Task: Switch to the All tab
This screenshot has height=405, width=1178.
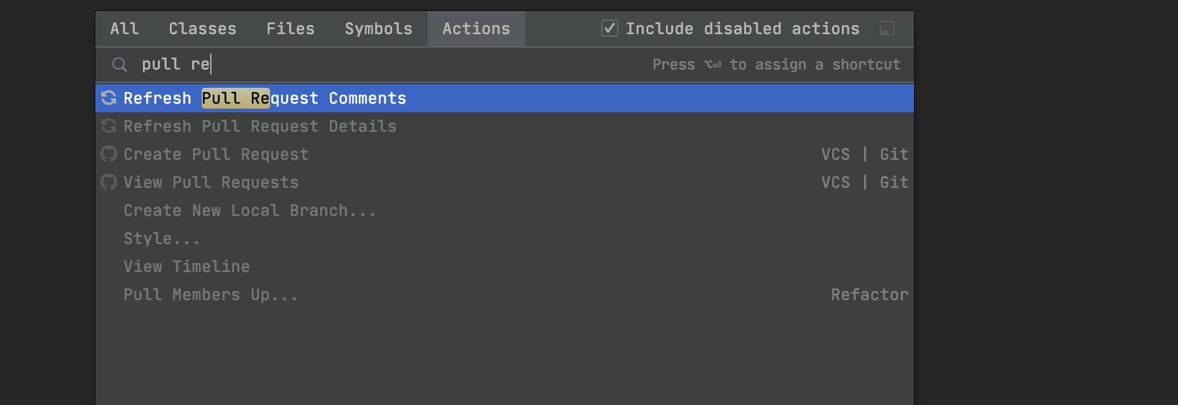Action: (125, 29)
